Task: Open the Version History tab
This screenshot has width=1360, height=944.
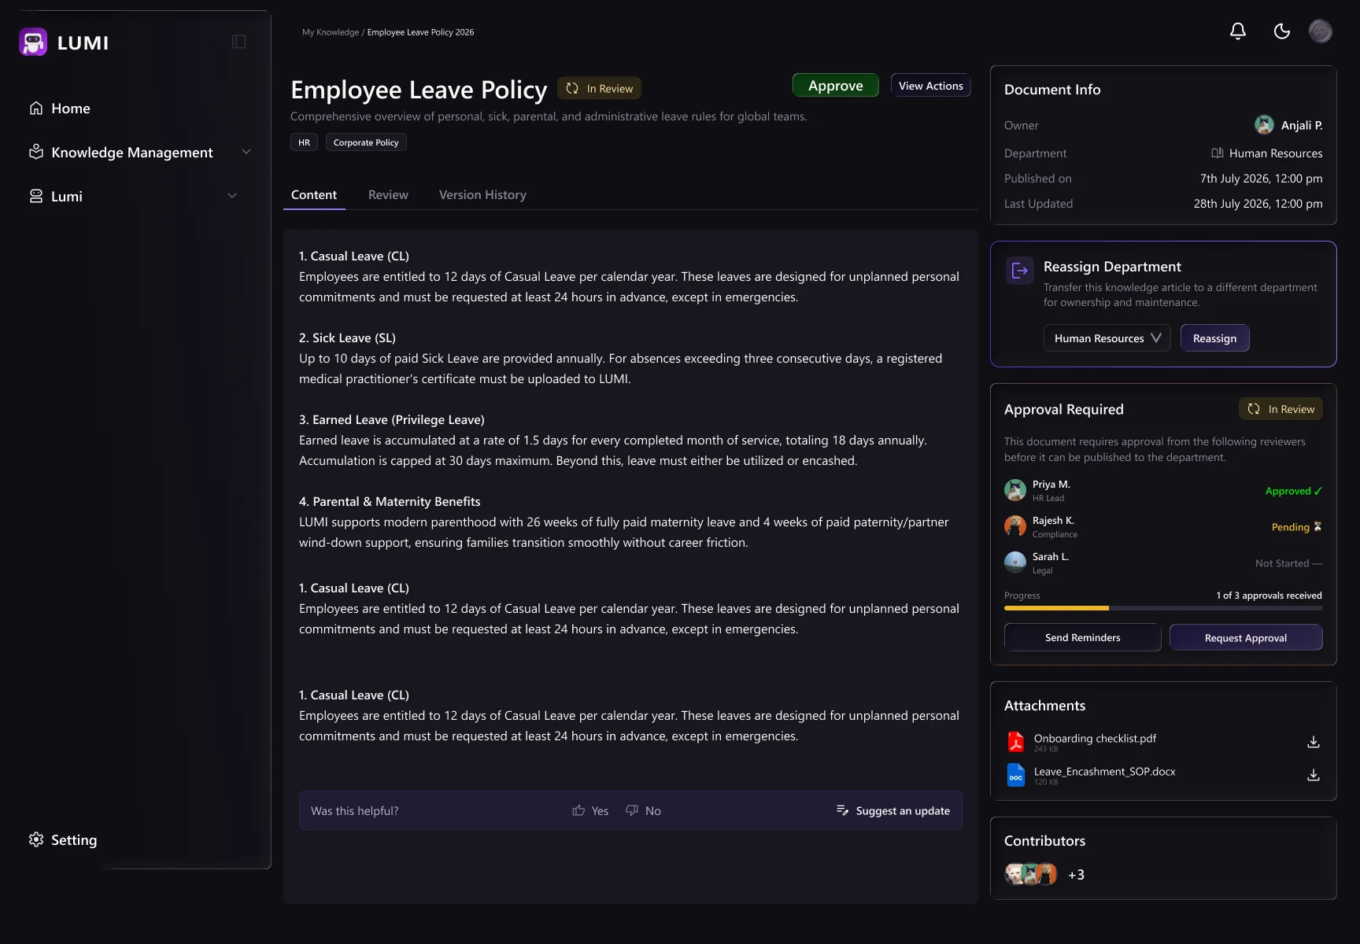Action: tap(482, 194)
